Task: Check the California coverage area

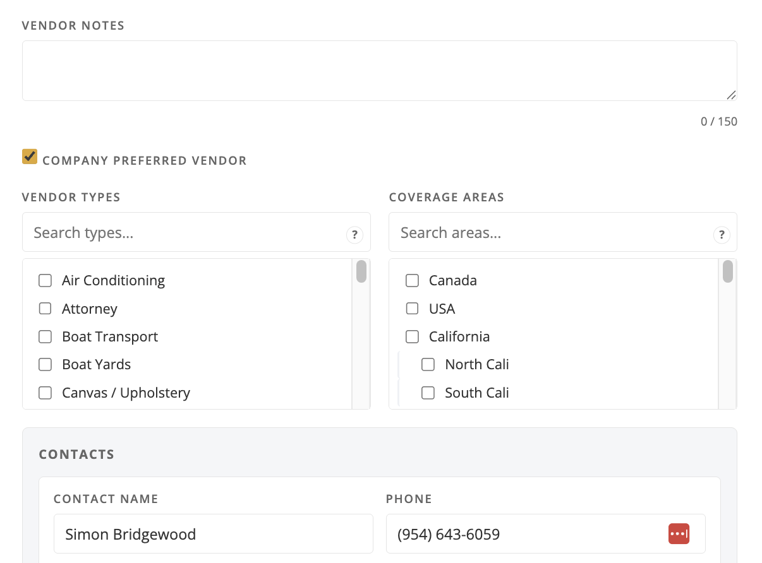Action: click(x=412, y=336)
